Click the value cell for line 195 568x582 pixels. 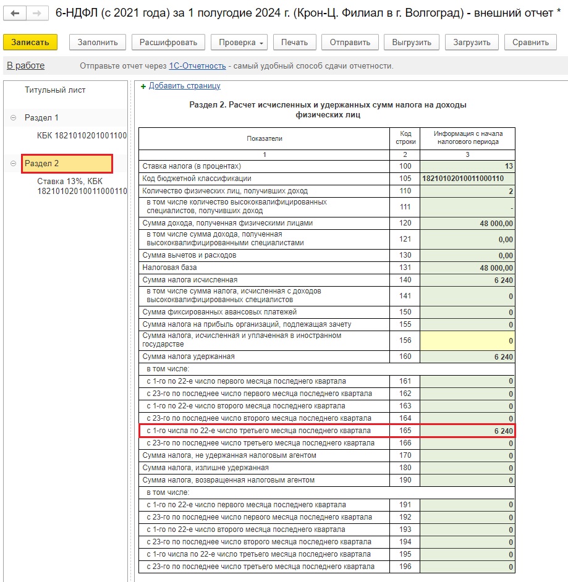(x=467, y=554)
